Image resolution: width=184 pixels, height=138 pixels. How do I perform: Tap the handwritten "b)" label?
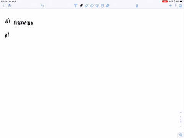[7, 35]
